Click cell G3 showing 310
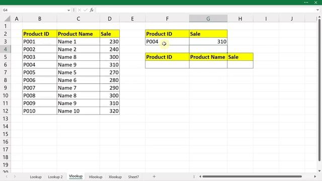Viewport: 322px width, 181px height. point(208,42)
